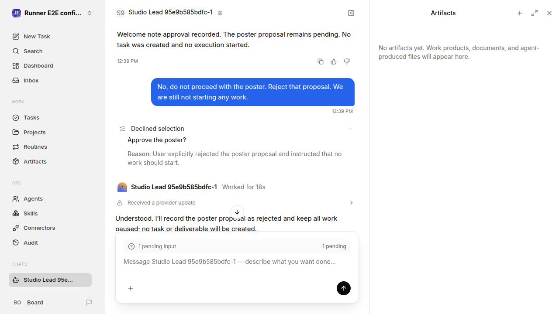
Task: Open the '1 pending input' banner
Action: click(237, 246)
